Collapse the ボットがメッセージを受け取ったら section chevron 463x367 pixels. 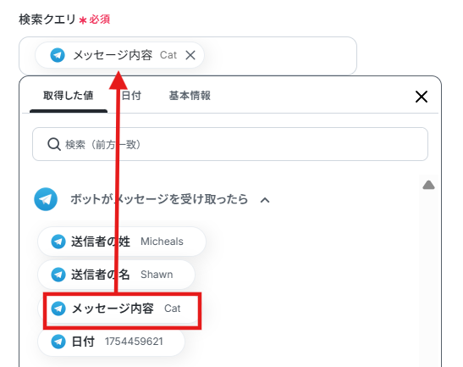tap(265, 200)
